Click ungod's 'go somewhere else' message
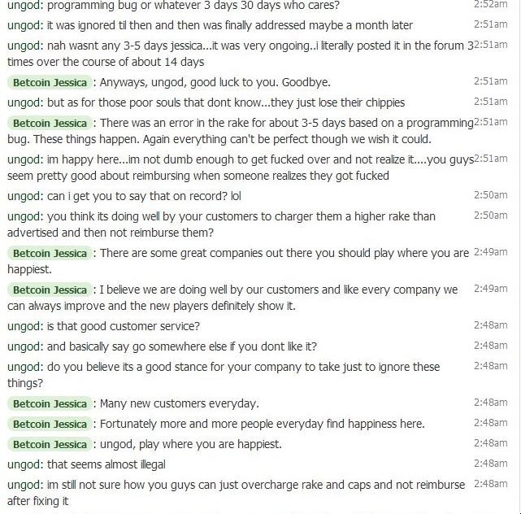The width and height of the screenshot is (521, 514). [x=162, y=346]
